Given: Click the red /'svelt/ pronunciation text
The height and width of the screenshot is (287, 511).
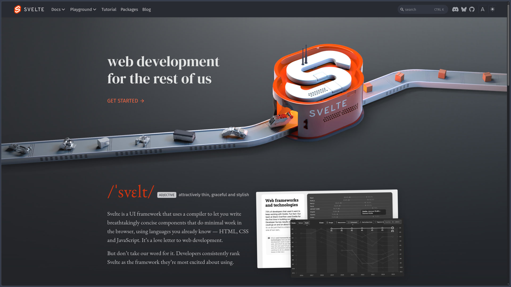Looking at the screenshot, I should (131, 191).
